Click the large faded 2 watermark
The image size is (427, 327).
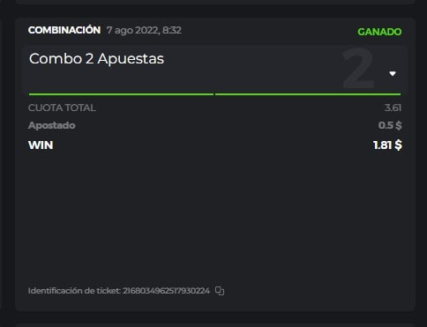[359, 69]
